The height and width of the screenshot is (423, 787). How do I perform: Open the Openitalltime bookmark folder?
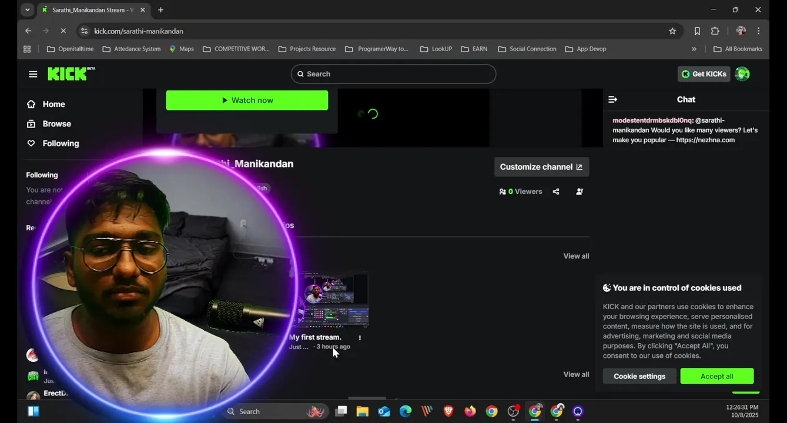click(70, 49)
